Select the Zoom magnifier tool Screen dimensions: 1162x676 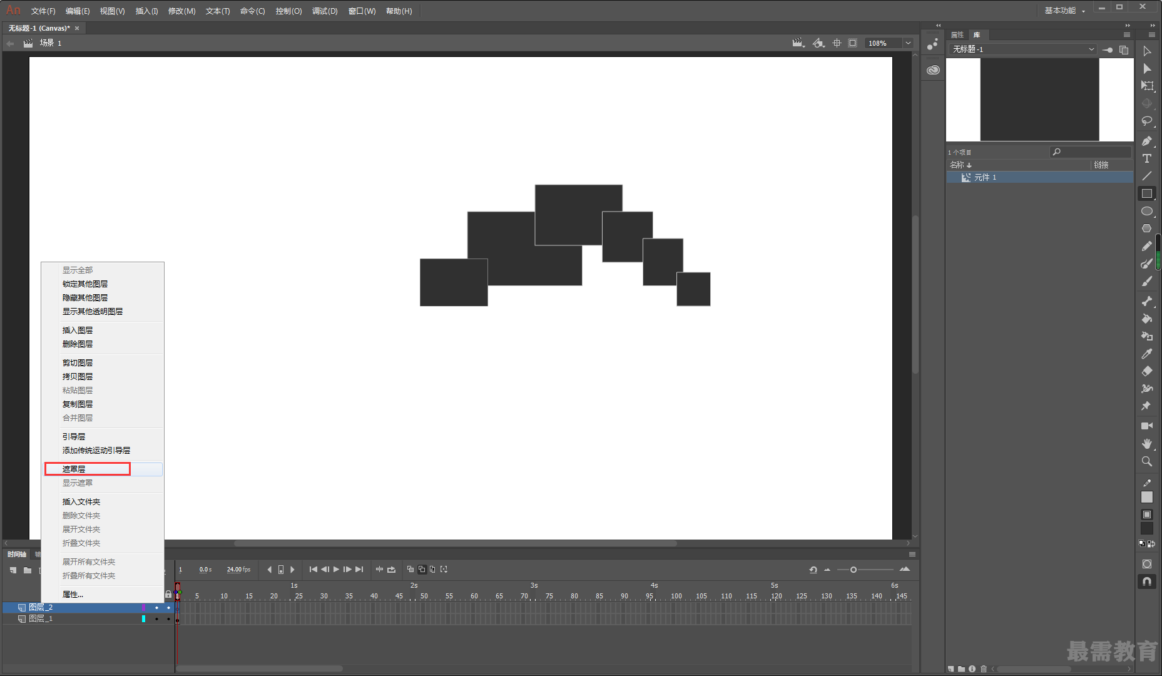[1147, 461]
